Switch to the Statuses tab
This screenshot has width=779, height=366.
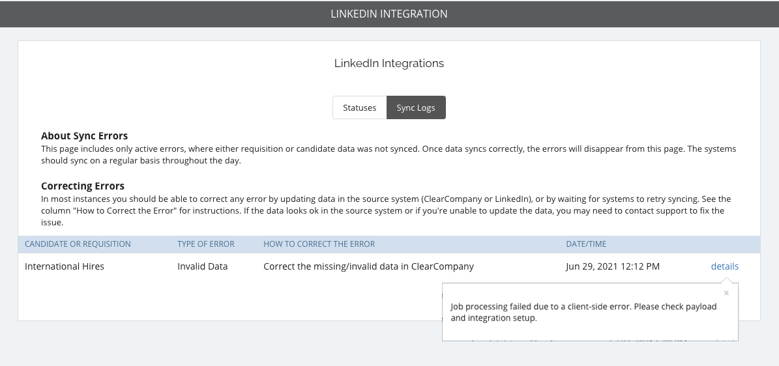point(360,107)
